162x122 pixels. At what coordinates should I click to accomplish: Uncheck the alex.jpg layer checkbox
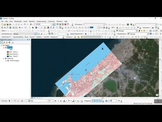6,47
